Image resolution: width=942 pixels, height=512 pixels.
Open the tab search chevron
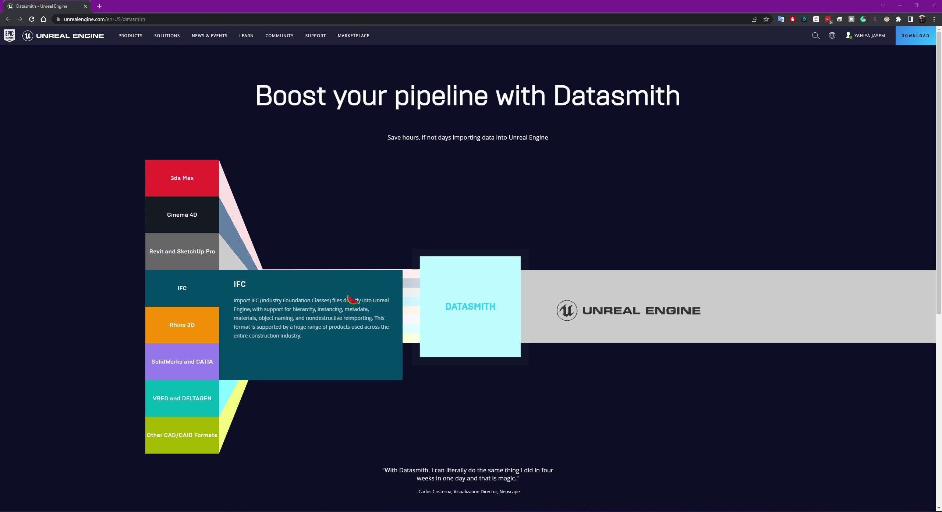click(882, 6)
